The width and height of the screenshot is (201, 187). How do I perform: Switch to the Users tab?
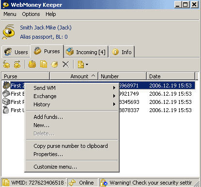pos(16,52)
